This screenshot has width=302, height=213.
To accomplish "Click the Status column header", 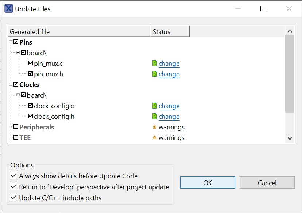I will coord(170,32).
